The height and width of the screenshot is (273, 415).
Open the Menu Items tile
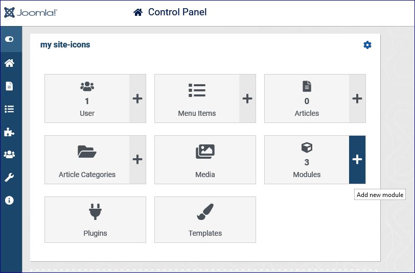197,98
